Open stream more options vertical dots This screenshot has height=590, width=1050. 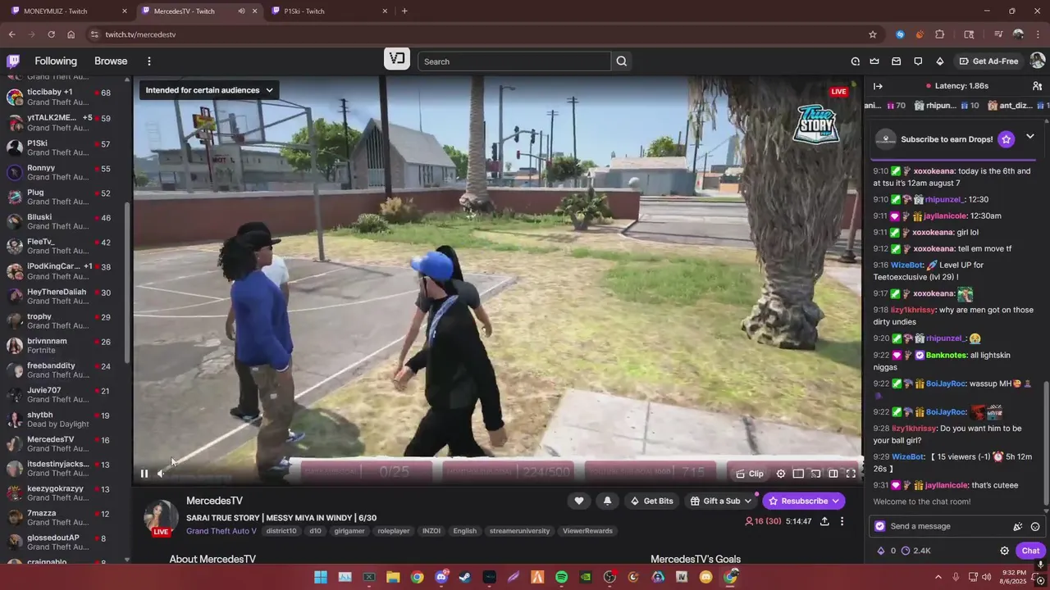point(842,521)
